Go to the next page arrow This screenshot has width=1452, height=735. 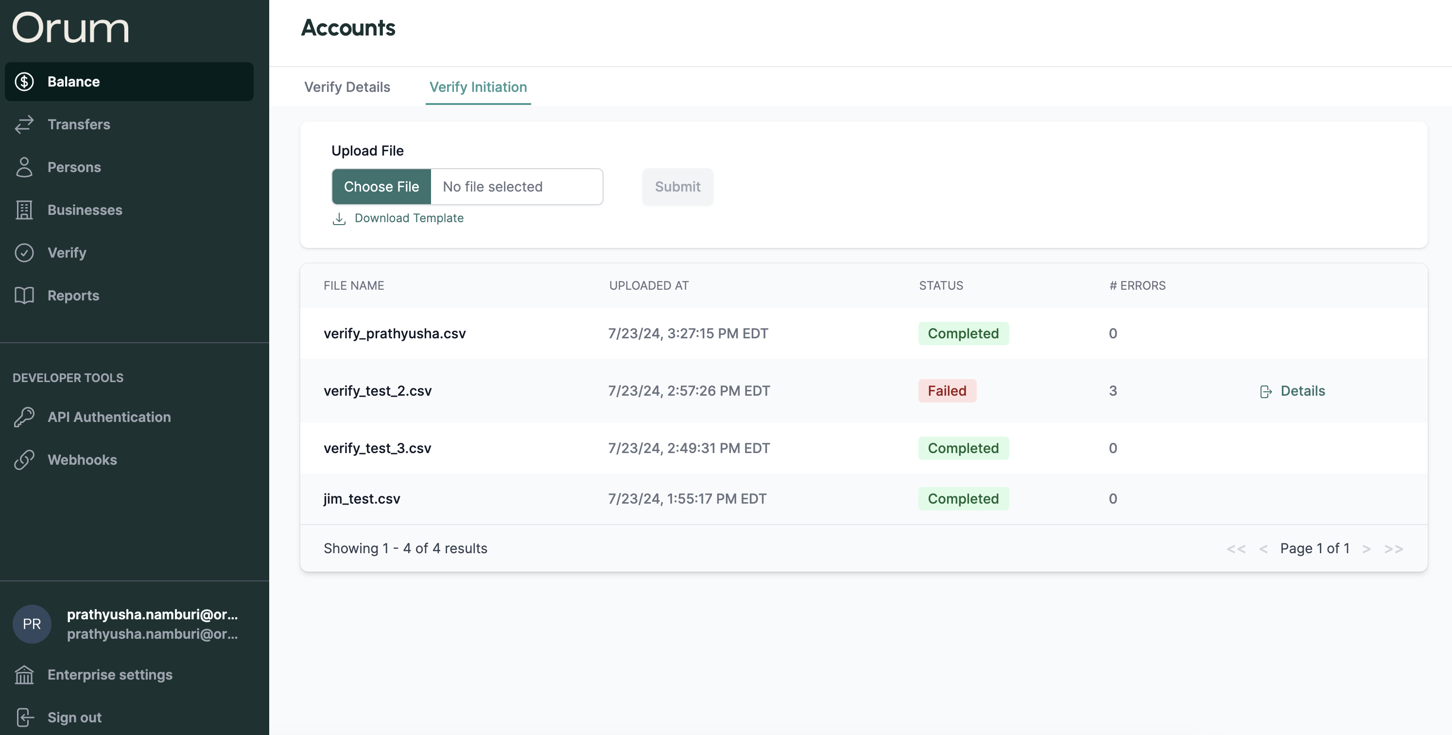1366,549
